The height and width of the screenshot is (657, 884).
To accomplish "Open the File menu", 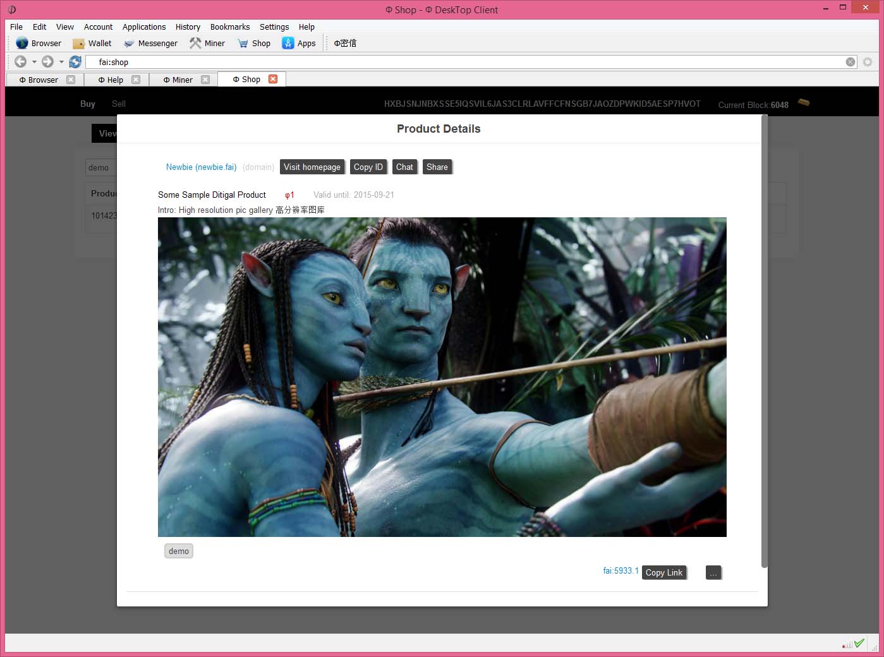I will (x=16, y=27).
